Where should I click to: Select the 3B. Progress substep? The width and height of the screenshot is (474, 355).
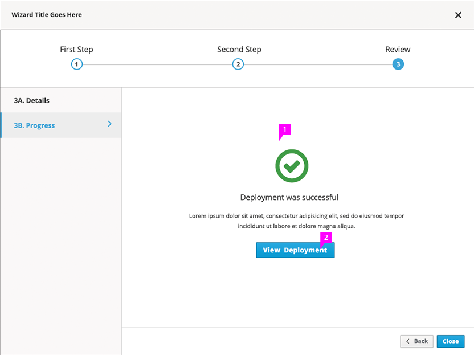(x=61, y=125)
